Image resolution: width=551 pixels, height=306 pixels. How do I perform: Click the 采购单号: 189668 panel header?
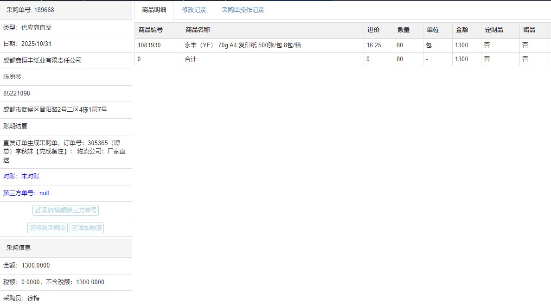pyautogui.click(x=30, y=10)
